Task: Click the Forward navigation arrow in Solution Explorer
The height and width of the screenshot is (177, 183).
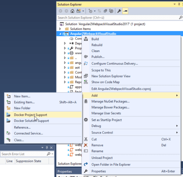Action: [x=66, y=11]
